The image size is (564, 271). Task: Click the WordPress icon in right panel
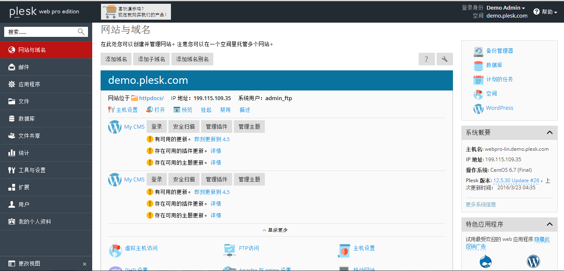coord(478,108)
